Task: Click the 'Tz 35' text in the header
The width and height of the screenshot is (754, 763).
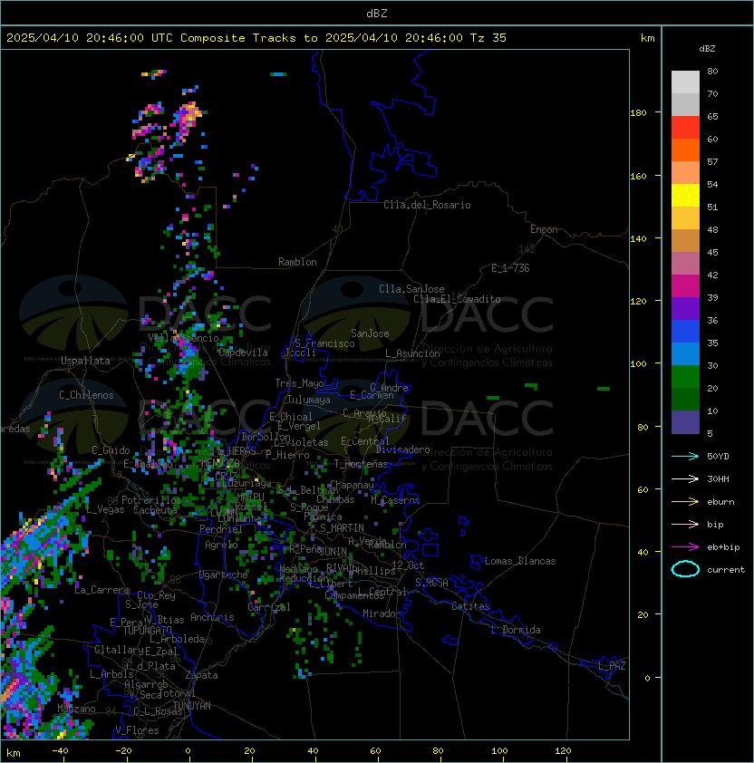Action: point(488,38)
